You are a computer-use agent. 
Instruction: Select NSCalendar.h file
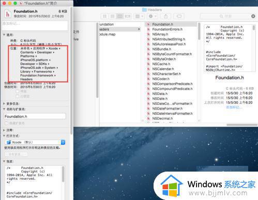coord(163,69)
